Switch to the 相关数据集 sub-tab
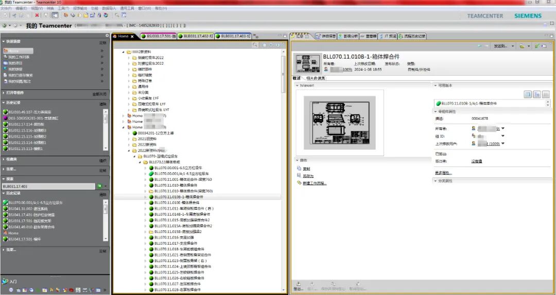Image resolution: width=556 pixels, height=295 pixels. pos(316,78)
